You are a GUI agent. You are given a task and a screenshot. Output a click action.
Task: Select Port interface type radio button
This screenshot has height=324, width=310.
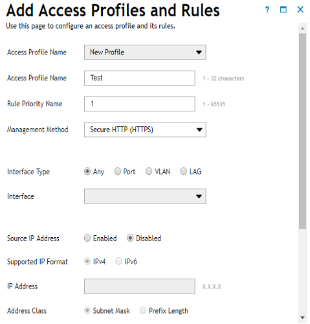(117, 172)
